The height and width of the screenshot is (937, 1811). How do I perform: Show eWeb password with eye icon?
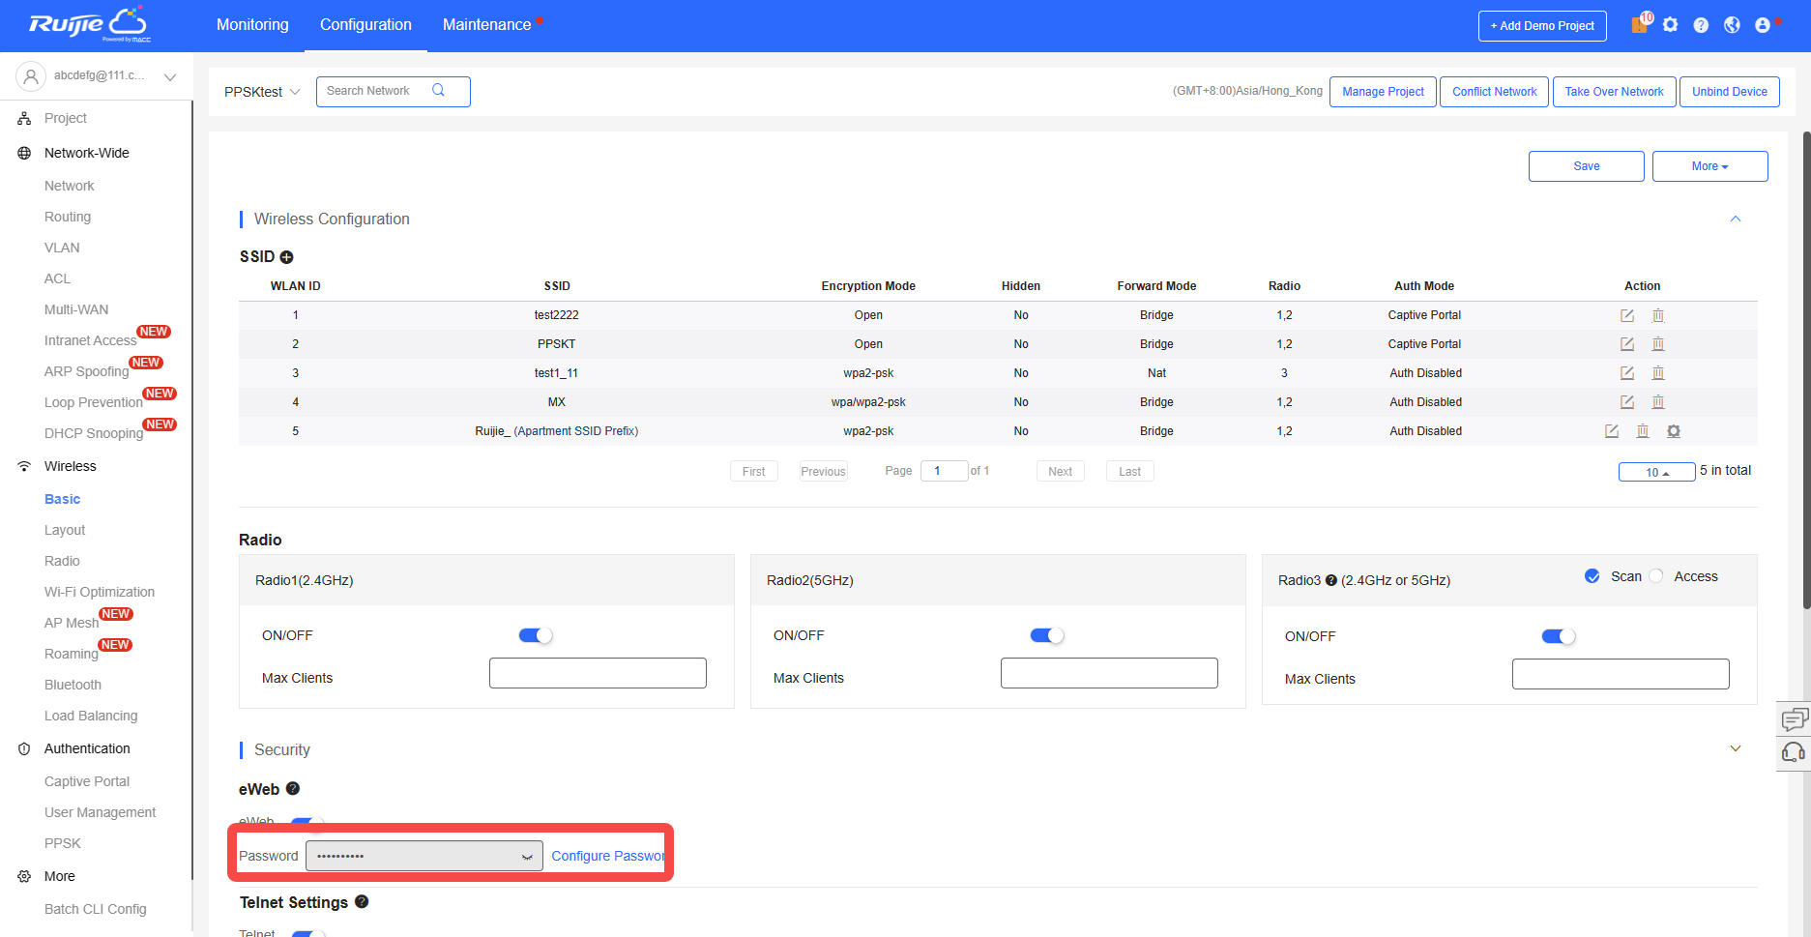(x=527, y=857)
